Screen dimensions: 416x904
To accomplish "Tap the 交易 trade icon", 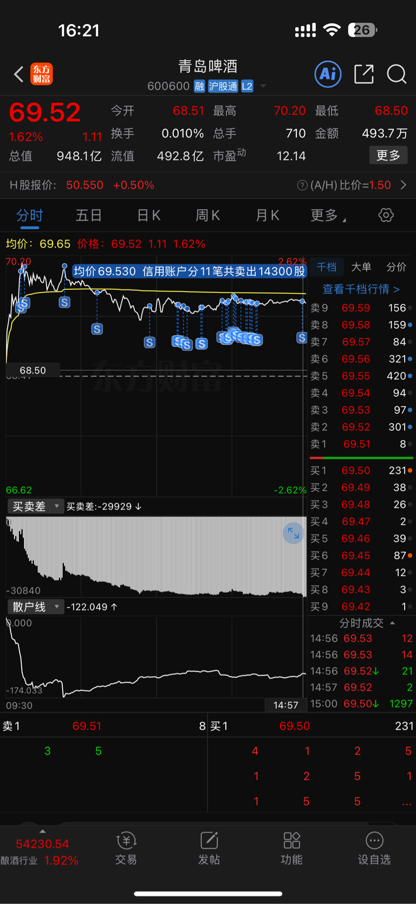I will (126, 848).
